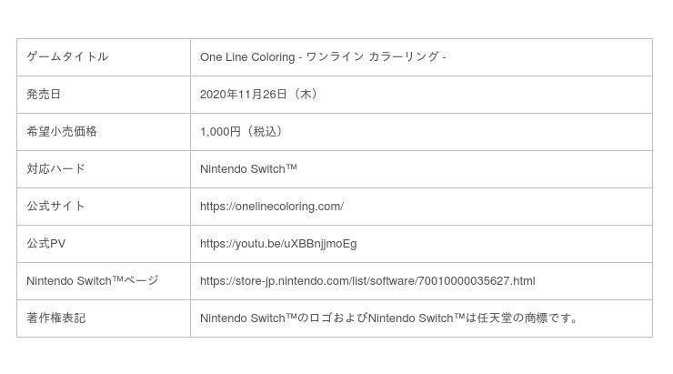The image size is (673, 374).
Task: Select the 希望小売価格 label cell
Action: click(62, 132)
